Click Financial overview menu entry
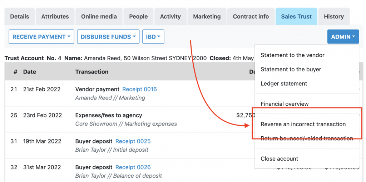Viewport: 366px width, 182px height. pos(285,104)
